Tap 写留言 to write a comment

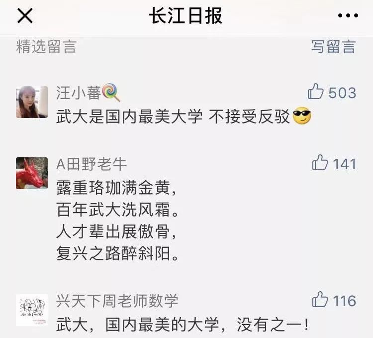334,46
